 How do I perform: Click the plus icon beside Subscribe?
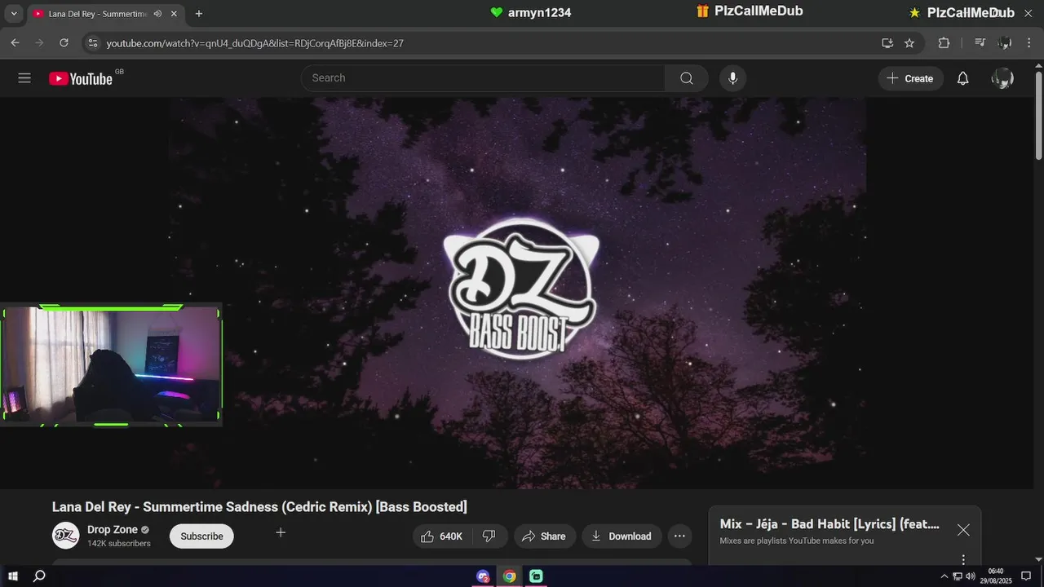point(281,532)
